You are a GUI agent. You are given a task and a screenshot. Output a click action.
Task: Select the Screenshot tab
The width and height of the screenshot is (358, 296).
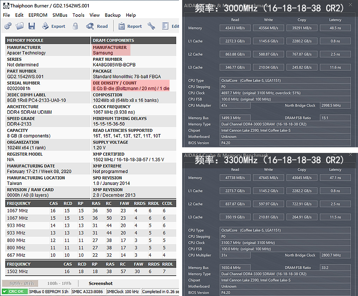point(101,283)
